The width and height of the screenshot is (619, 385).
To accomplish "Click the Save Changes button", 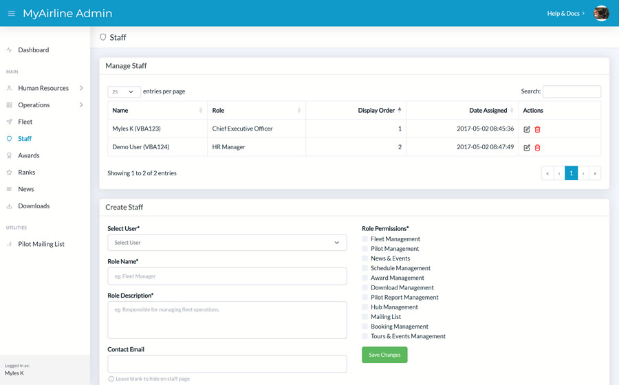I will coord(384,355).
